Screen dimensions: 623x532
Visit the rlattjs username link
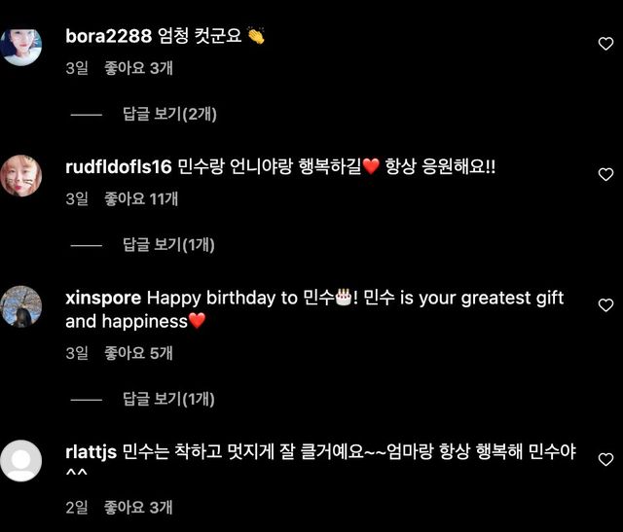coord(91,452)
